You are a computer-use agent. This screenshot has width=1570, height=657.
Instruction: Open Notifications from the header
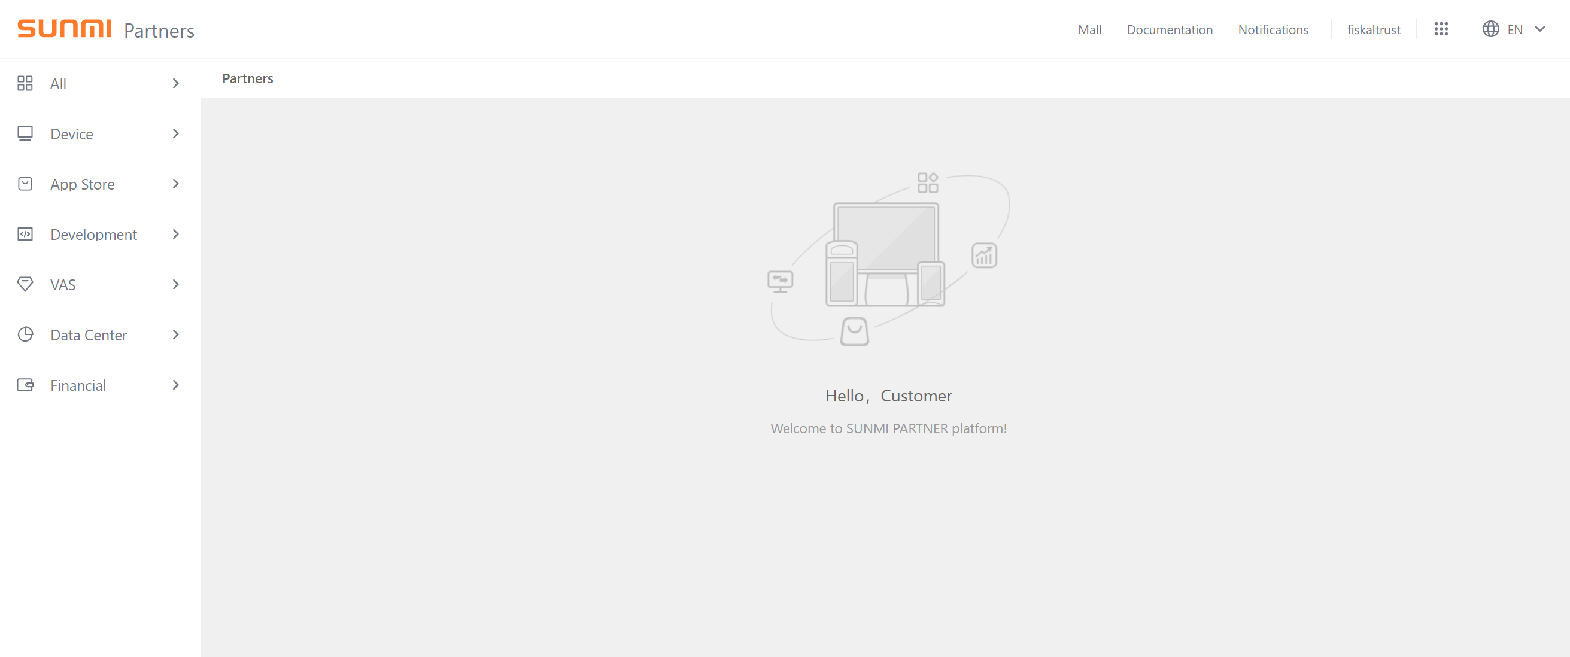1273,29
